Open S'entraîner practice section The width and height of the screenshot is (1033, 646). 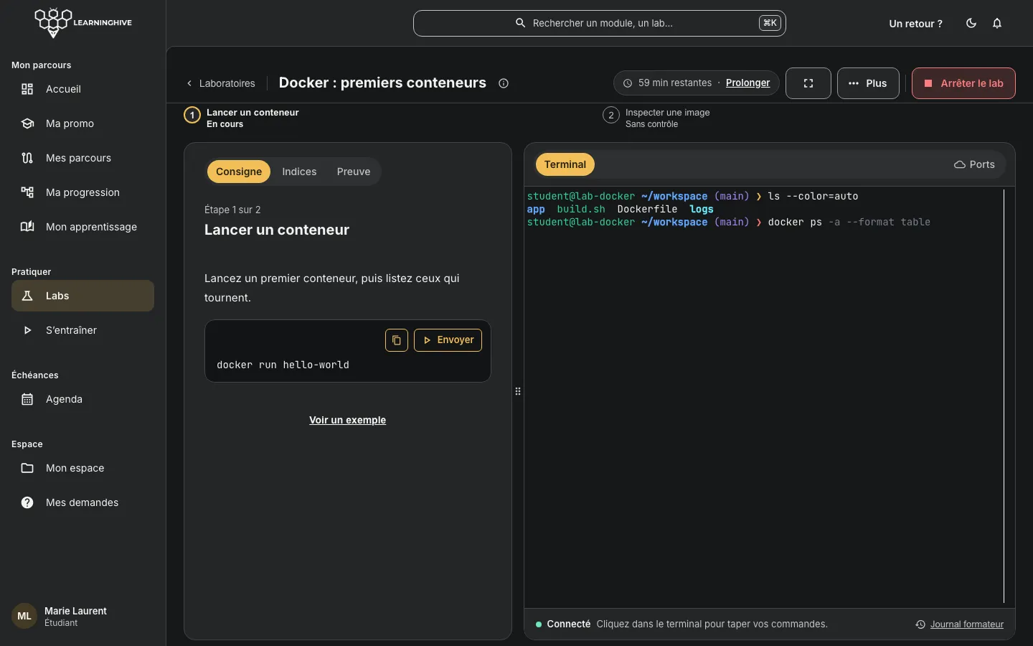coord(82,330)
